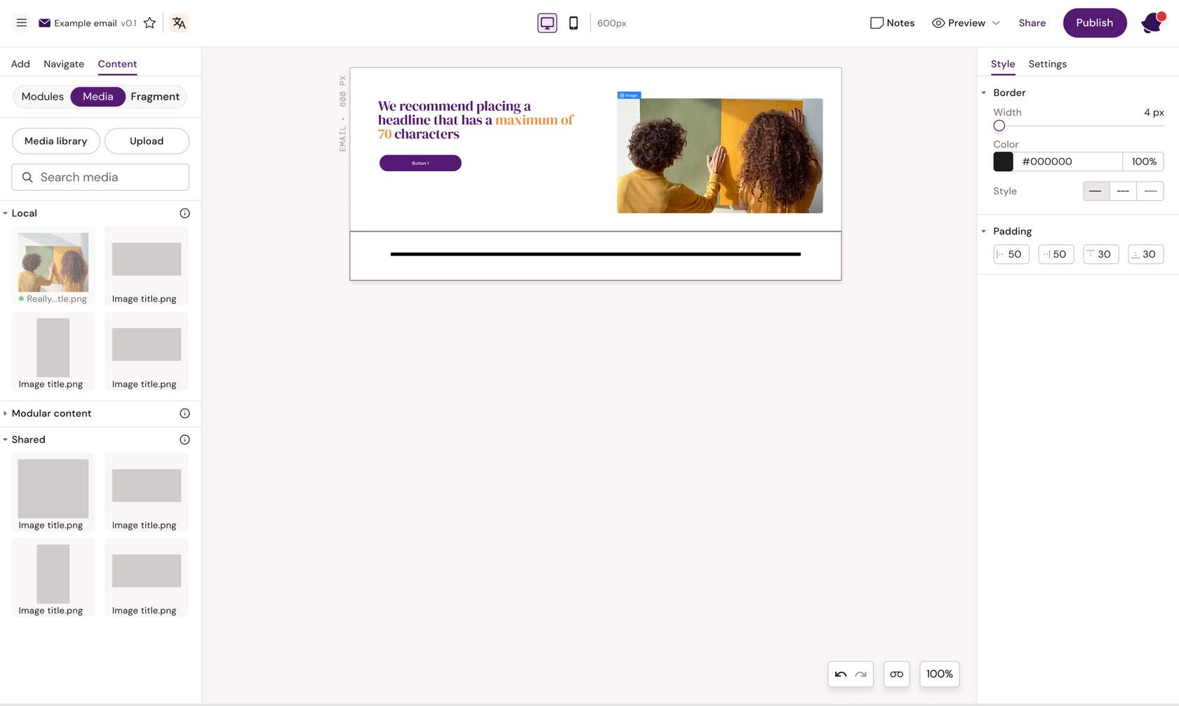The width and height of the screenshot is (1179, 706).
Task: Click the black border color swatch
Action: point(1003,161)
